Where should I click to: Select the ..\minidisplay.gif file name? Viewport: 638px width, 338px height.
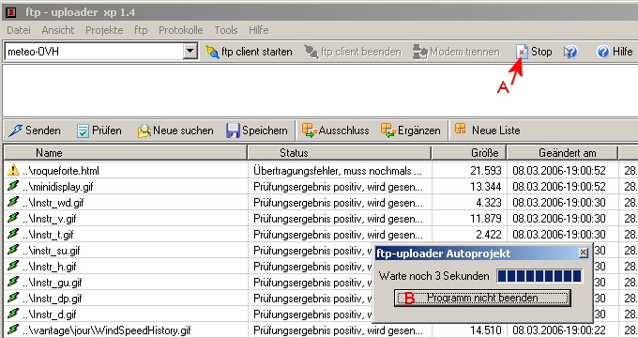[58, 187]
